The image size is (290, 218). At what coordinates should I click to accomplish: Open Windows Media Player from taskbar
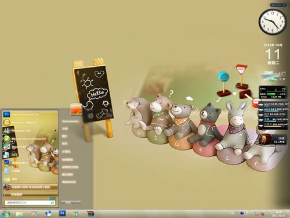click(x=34, y=214)
